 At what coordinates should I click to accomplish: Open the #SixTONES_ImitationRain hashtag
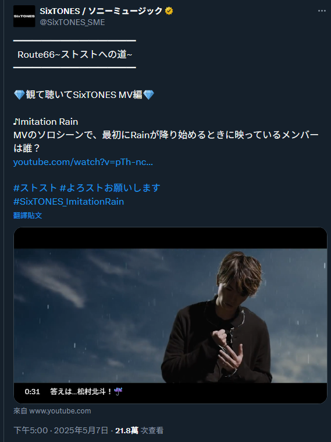[69, 202]
